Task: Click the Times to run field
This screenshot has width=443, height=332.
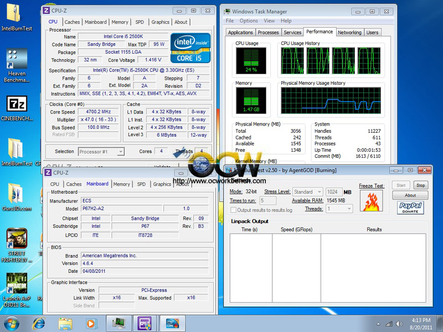Action: [x=268, y=200]
